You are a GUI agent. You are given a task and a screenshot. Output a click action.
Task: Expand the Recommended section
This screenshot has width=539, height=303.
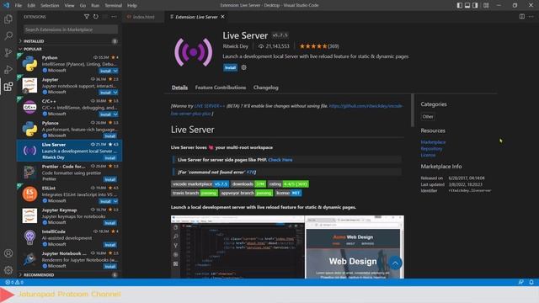69,275
